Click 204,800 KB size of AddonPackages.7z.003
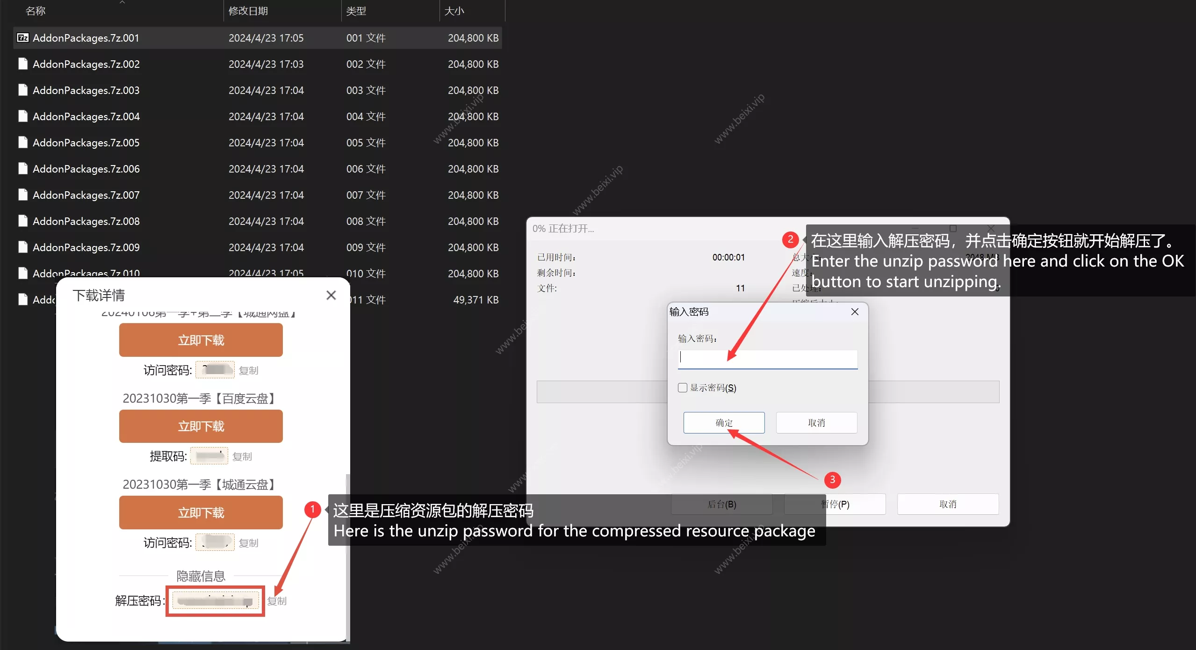 click(x=473, y=90)
